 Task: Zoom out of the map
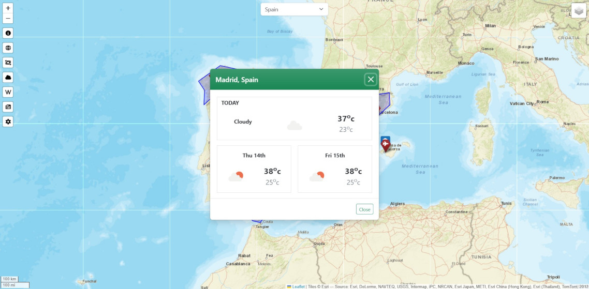(x=8, y=19)
